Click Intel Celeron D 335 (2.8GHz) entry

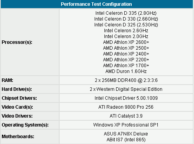click(126, 13)
